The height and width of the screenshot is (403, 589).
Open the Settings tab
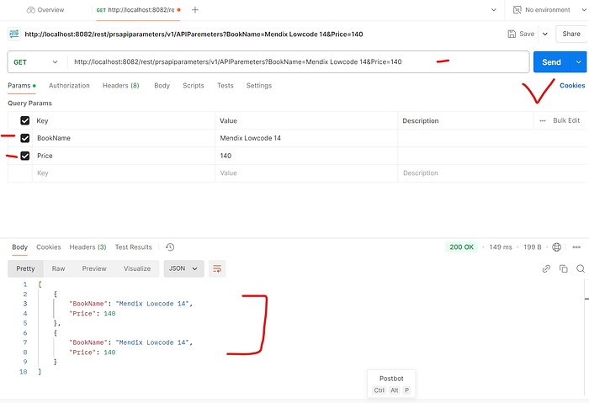259,86
